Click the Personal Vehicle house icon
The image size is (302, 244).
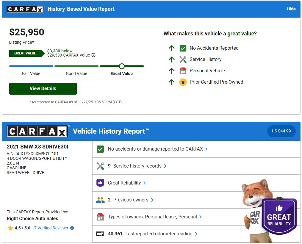[x=183, y=71]
